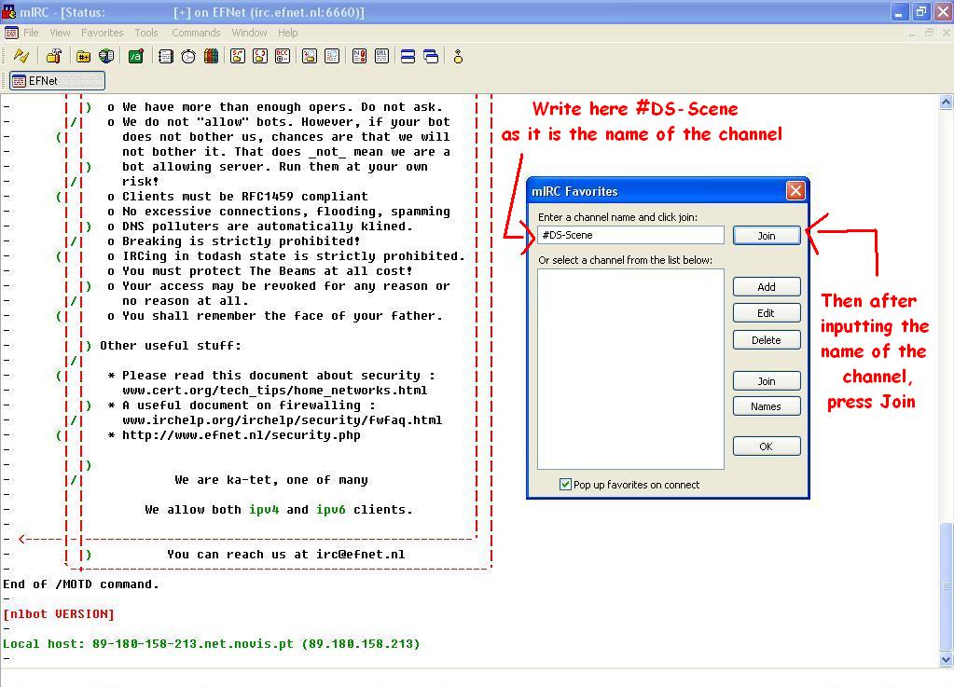Click the DCC Chat icon
954x687 pixels.
tap(260, 57)
